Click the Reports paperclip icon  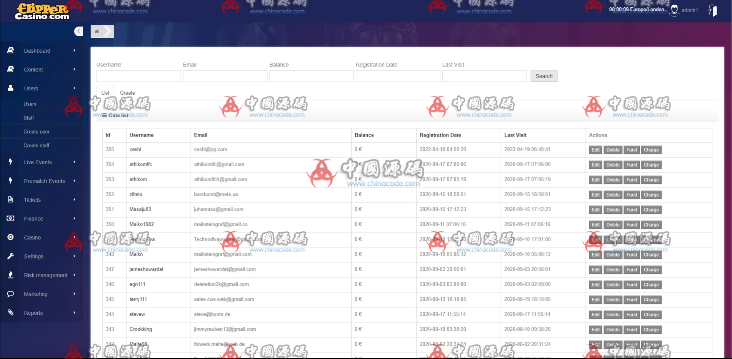coord(11,313)
